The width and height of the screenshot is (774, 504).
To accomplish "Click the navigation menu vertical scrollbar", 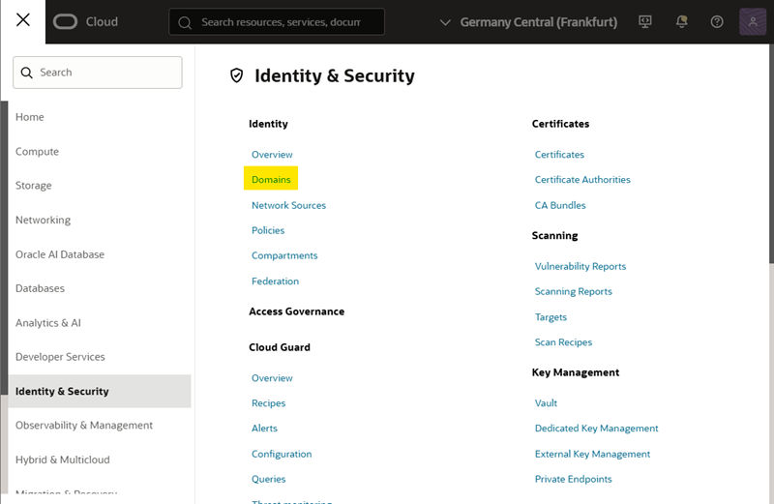I will pos(5,248).
